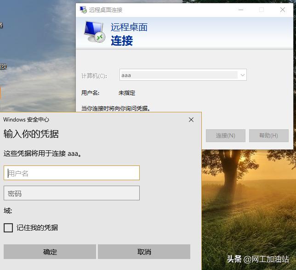296x270 pixels.
Task: Open help with the 帮助(H) button
Action: 269,136
